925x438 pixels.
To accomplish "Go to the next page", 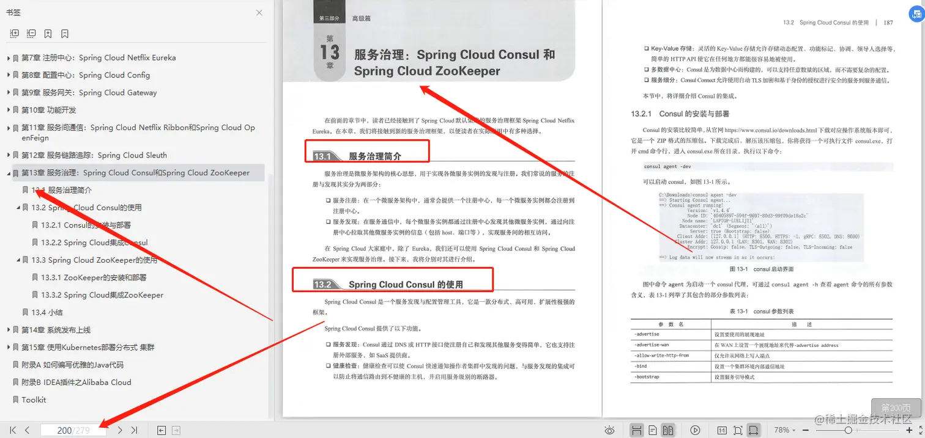I will [120, 430].
